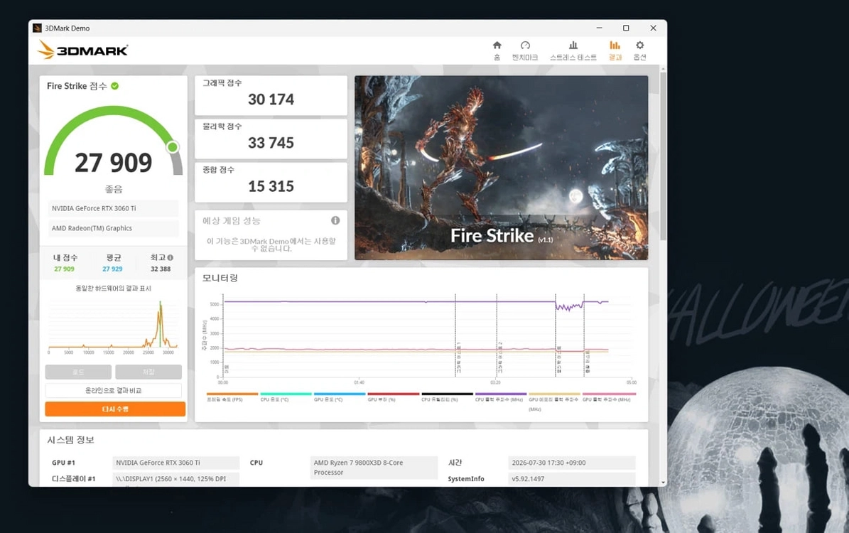The width and height of the screenshot is (849, 533).
Task: Click the info icon in 예상 게임 성능
Action: (335, 220)
